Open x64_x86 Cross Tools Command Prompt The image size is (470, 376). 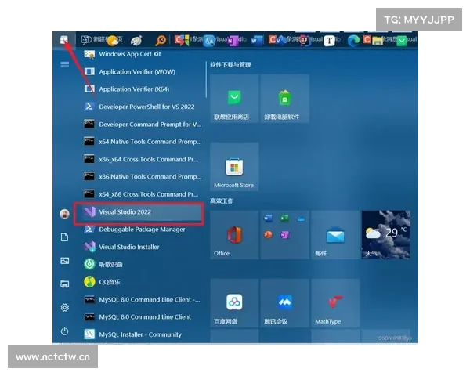[141, 194]
